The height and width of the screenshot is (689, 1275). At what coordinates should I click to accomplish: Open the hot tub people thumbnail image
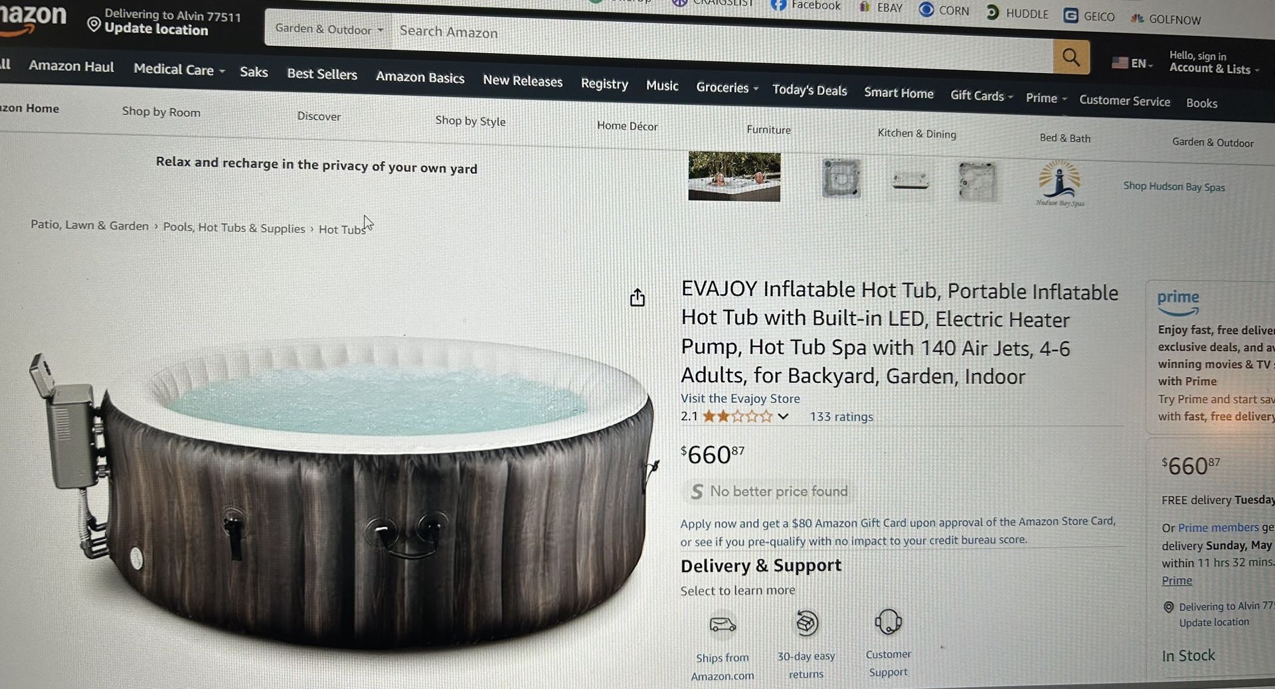pos(734,176)
